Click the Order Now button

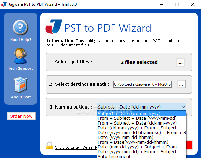click(21, 116)
